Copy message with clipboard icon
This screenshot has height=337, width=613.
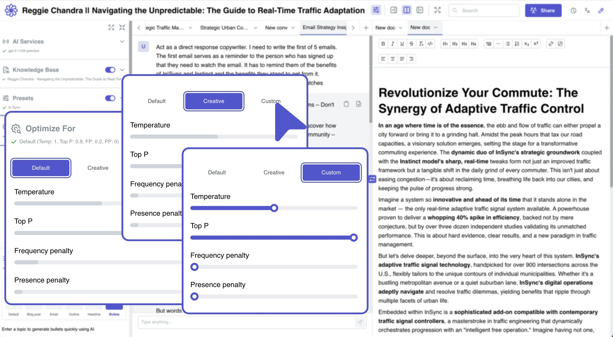[346, 104]
